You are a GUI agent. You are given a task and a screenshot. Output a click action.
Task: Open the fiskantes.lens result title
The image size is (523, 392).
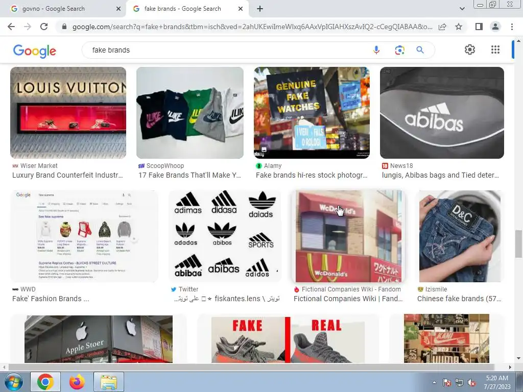point(226,299)
